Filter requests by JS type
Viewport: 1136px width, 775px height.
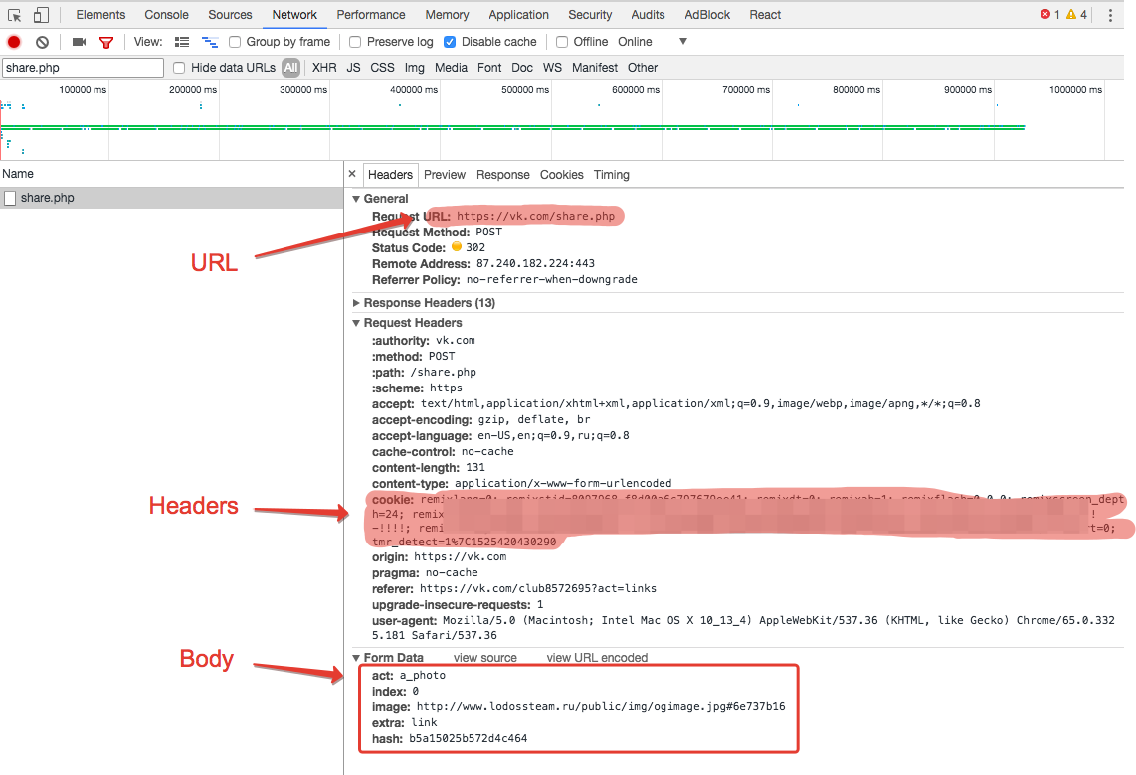(x=353, y=68)
